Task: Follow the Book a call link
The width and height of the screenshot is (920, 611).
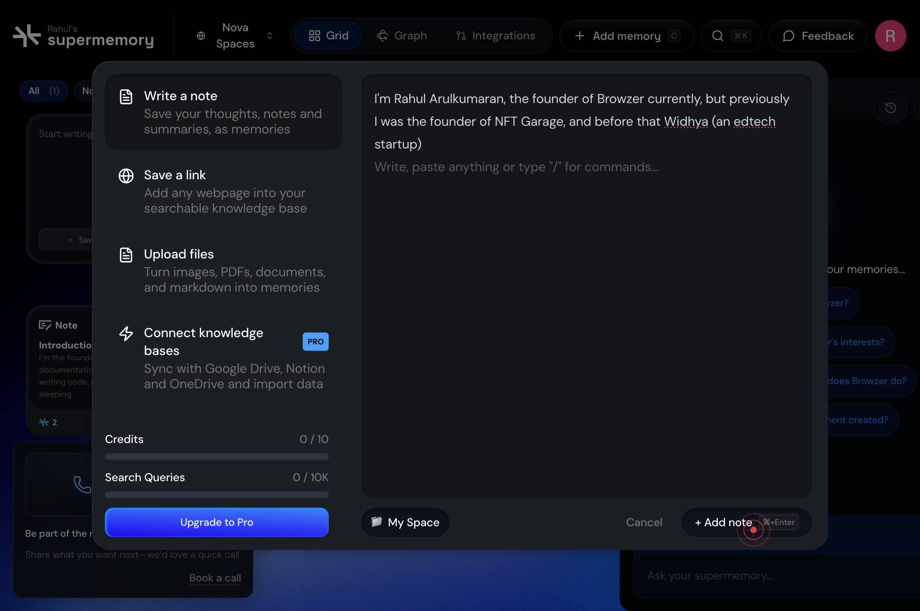Action: click(x=215, y=578)
